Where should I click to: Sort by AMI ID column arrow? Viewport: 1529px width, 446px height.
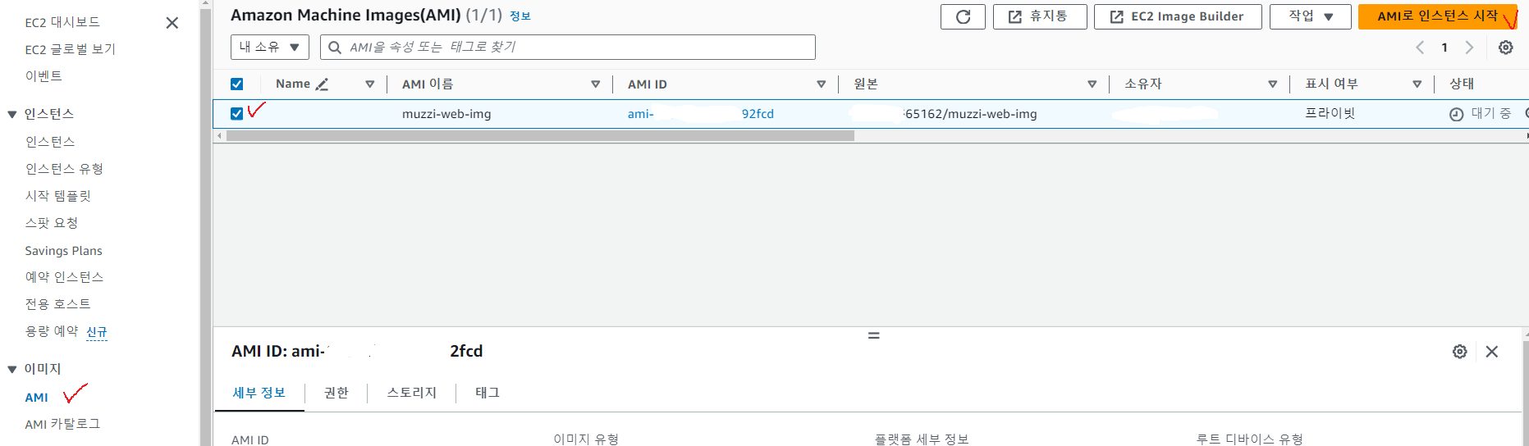coord(822,84)
